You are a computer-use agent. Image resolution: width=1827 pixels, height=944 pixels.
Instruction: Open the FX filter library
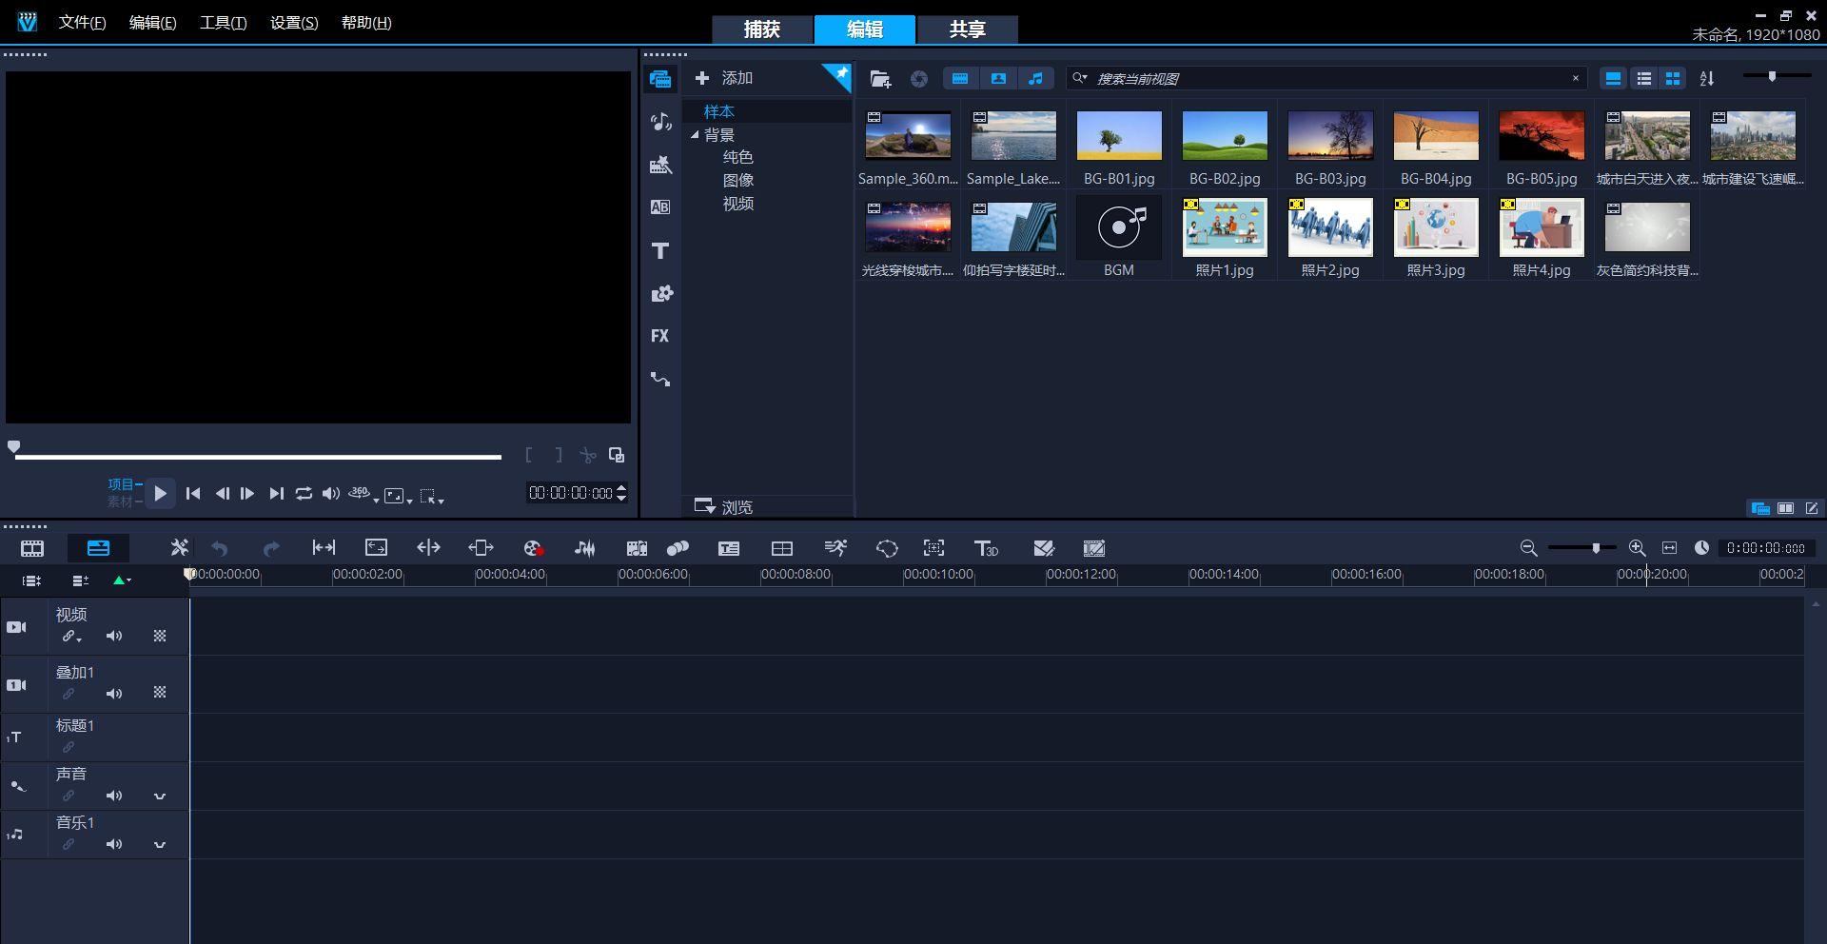660,336
